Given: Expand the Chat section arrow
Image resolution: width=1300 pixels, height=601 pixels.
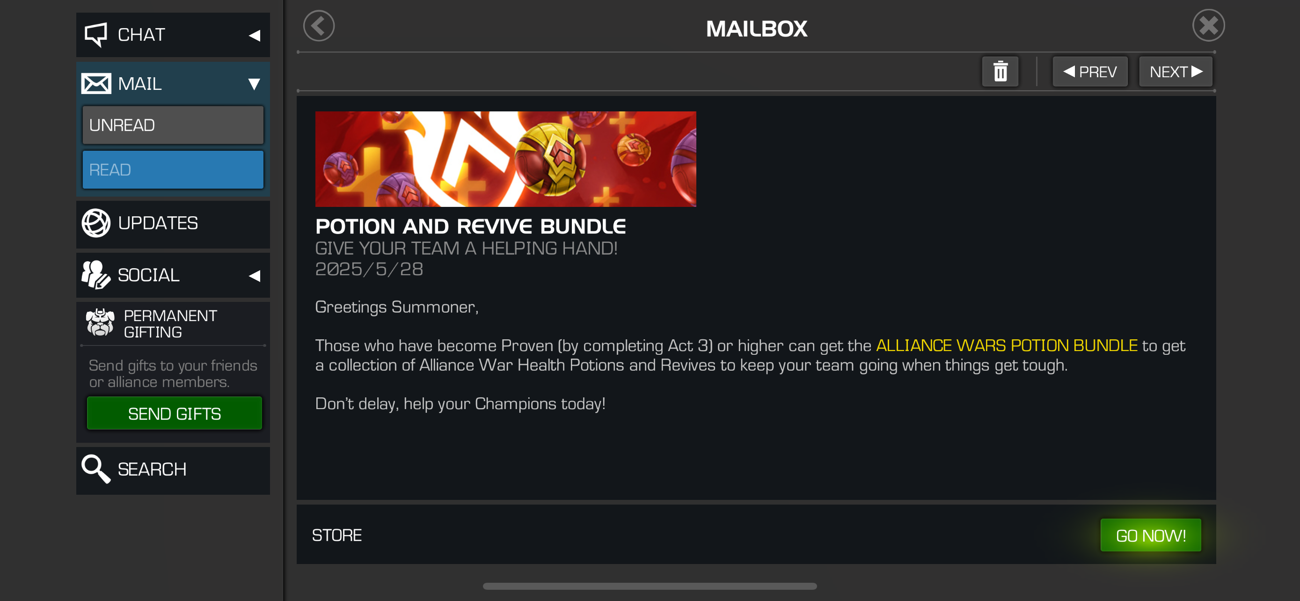Looking at the screenshot, I should coord(255,35).
